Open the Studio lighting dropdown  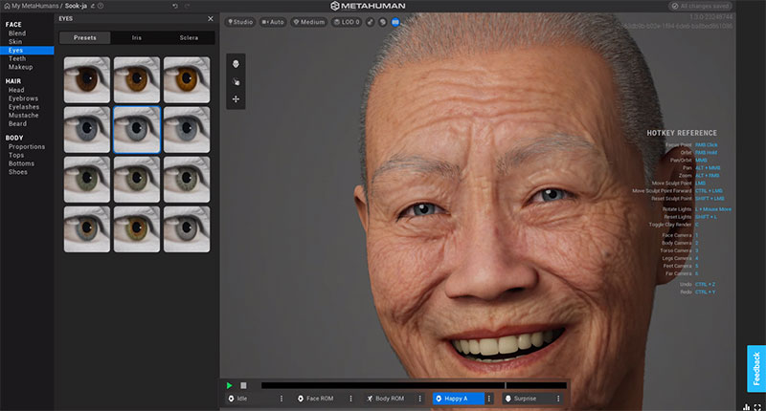[240, 22]
